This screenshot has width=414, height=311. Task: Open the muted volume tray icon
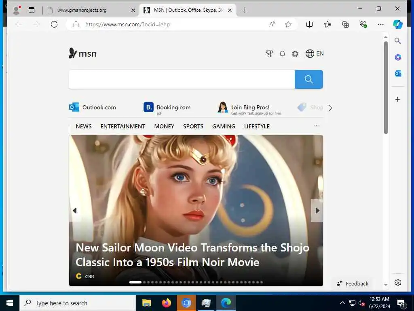tap(362, 303)
